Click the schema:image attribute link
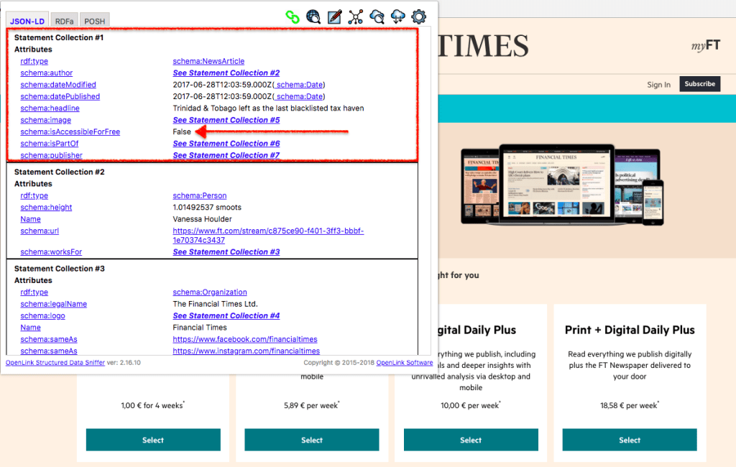736x467 pixels. [x=45, y=120]
